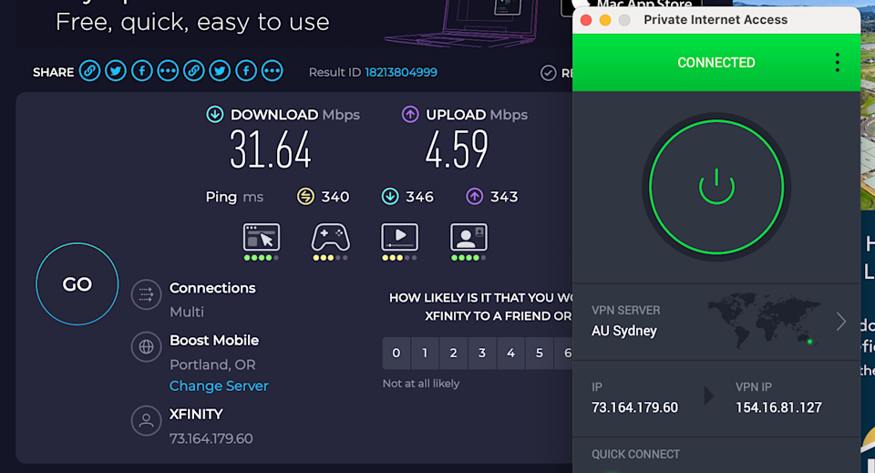
Task: Click the download arrow icon
Action: pyautogui.click(x=215, y=115)
